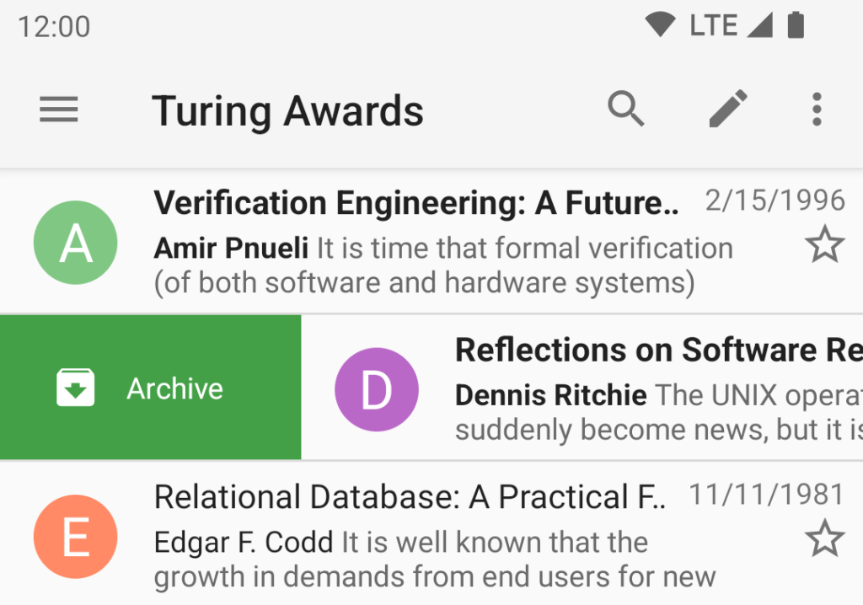Tap the search magnifier icon

(x=626, y=110)
